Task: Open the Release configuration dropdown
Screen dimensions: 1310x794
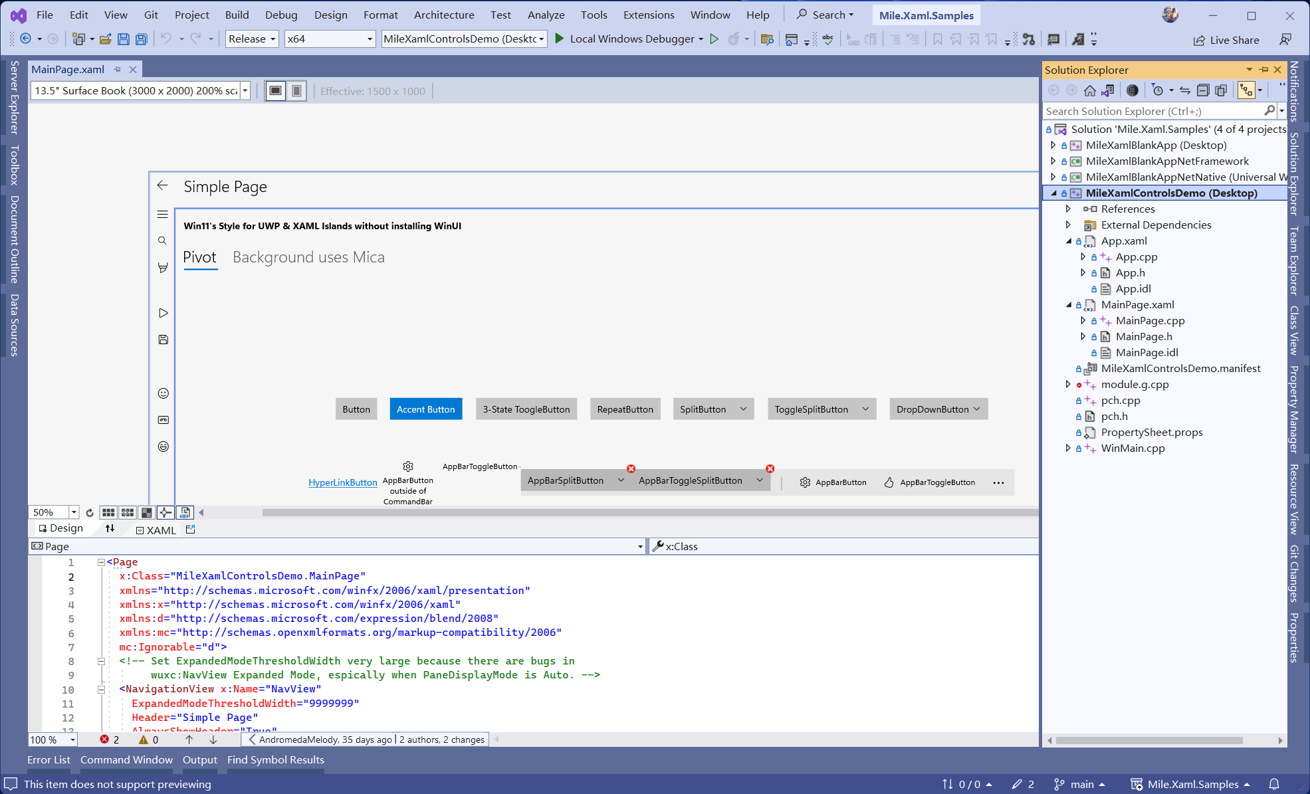Action: click(252, 39)
